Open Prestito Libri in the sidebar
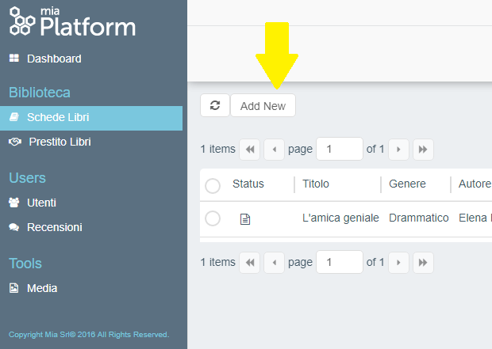Screen dimensions: 492x349 [60, 142]
